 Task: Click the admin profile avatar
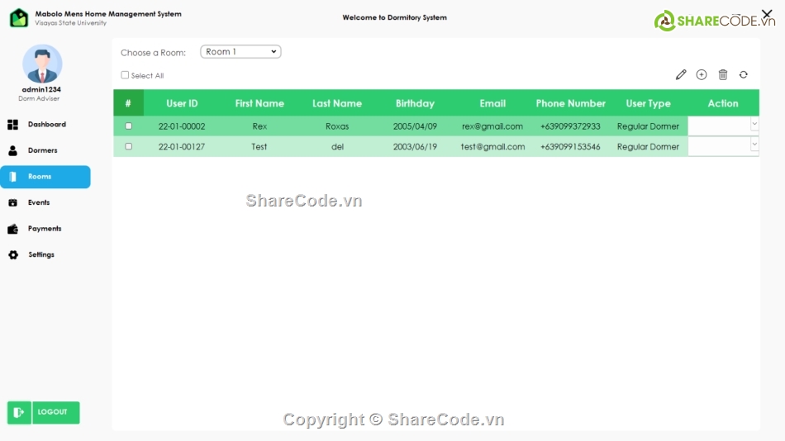[42, 64]
